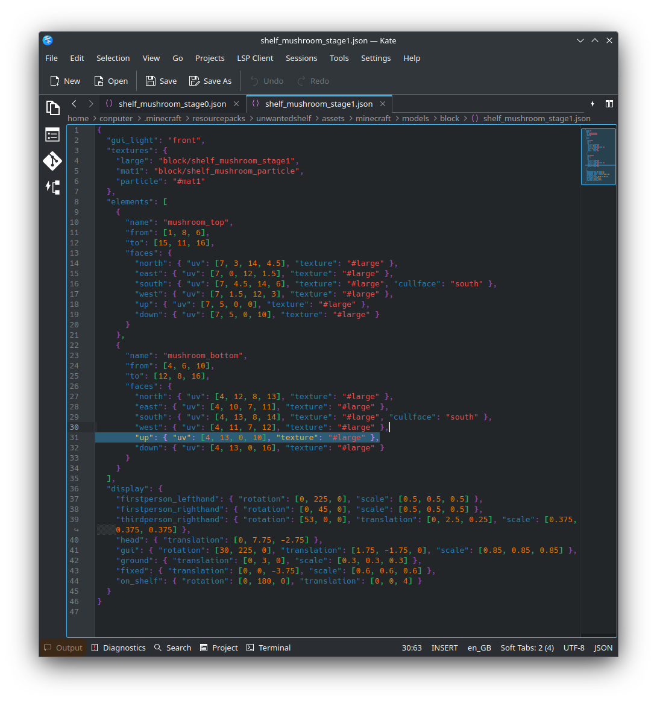This screenshot has height=703, width=657.
Task: Toggle the Search panel
Action: click(173, 648)
